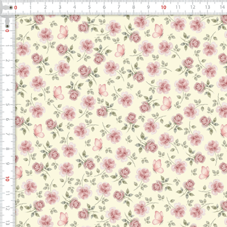Click number 6 on the vertical ruler

(7, 119)
